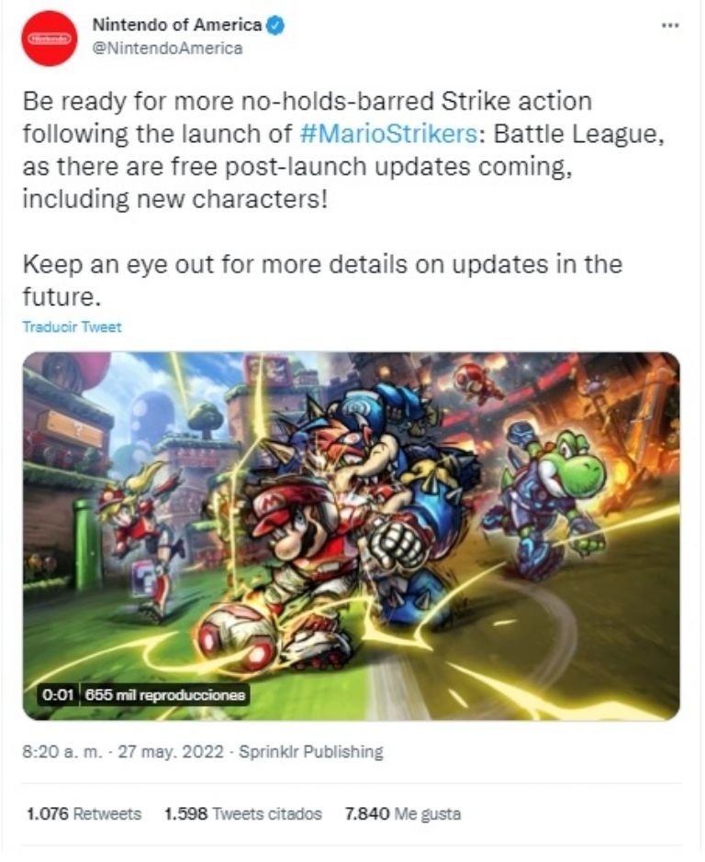The width and height of the screenshot is (705, 862).
Task: Open the 8:20 a. m. timestamp
Action: [62, 752]
